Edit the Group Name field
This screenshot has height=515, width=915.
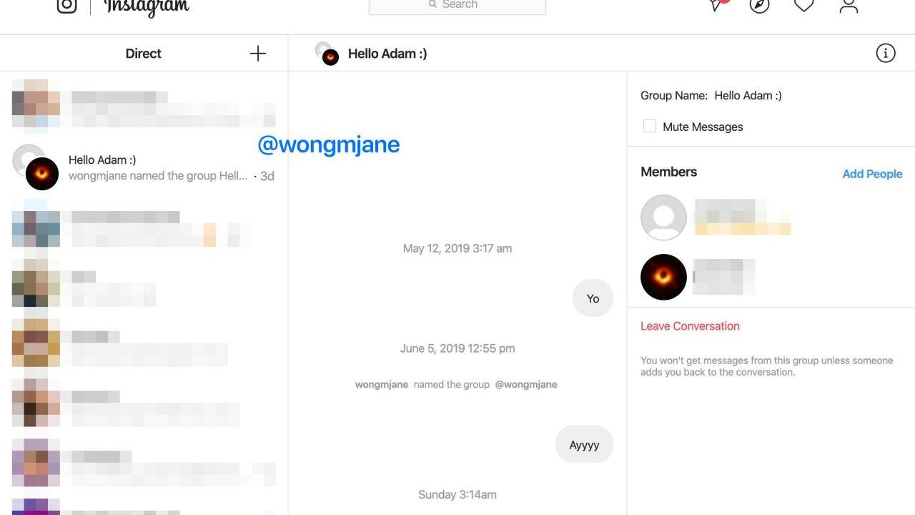coord(748,95)
